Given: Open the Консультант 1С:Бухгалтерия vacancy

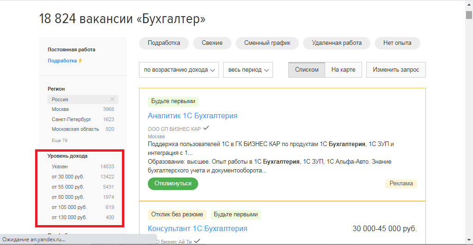Looking at the screenshot, I should (x=197, y=228).
